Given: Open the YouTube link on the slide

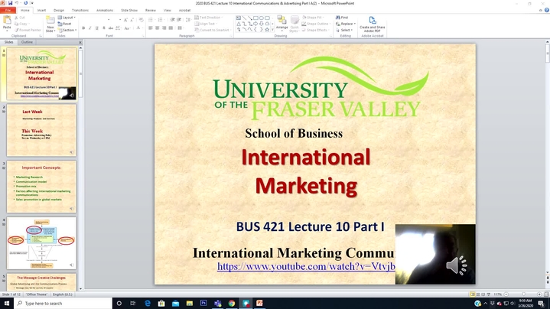Looking at the screenshot, I should [x=306, y=266].
